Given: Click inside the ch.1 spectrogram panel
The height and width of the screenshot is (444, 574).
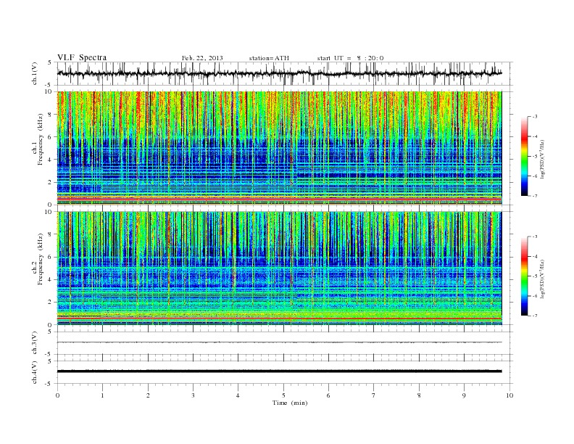Looking at the screenshot, I should (279, 148).
